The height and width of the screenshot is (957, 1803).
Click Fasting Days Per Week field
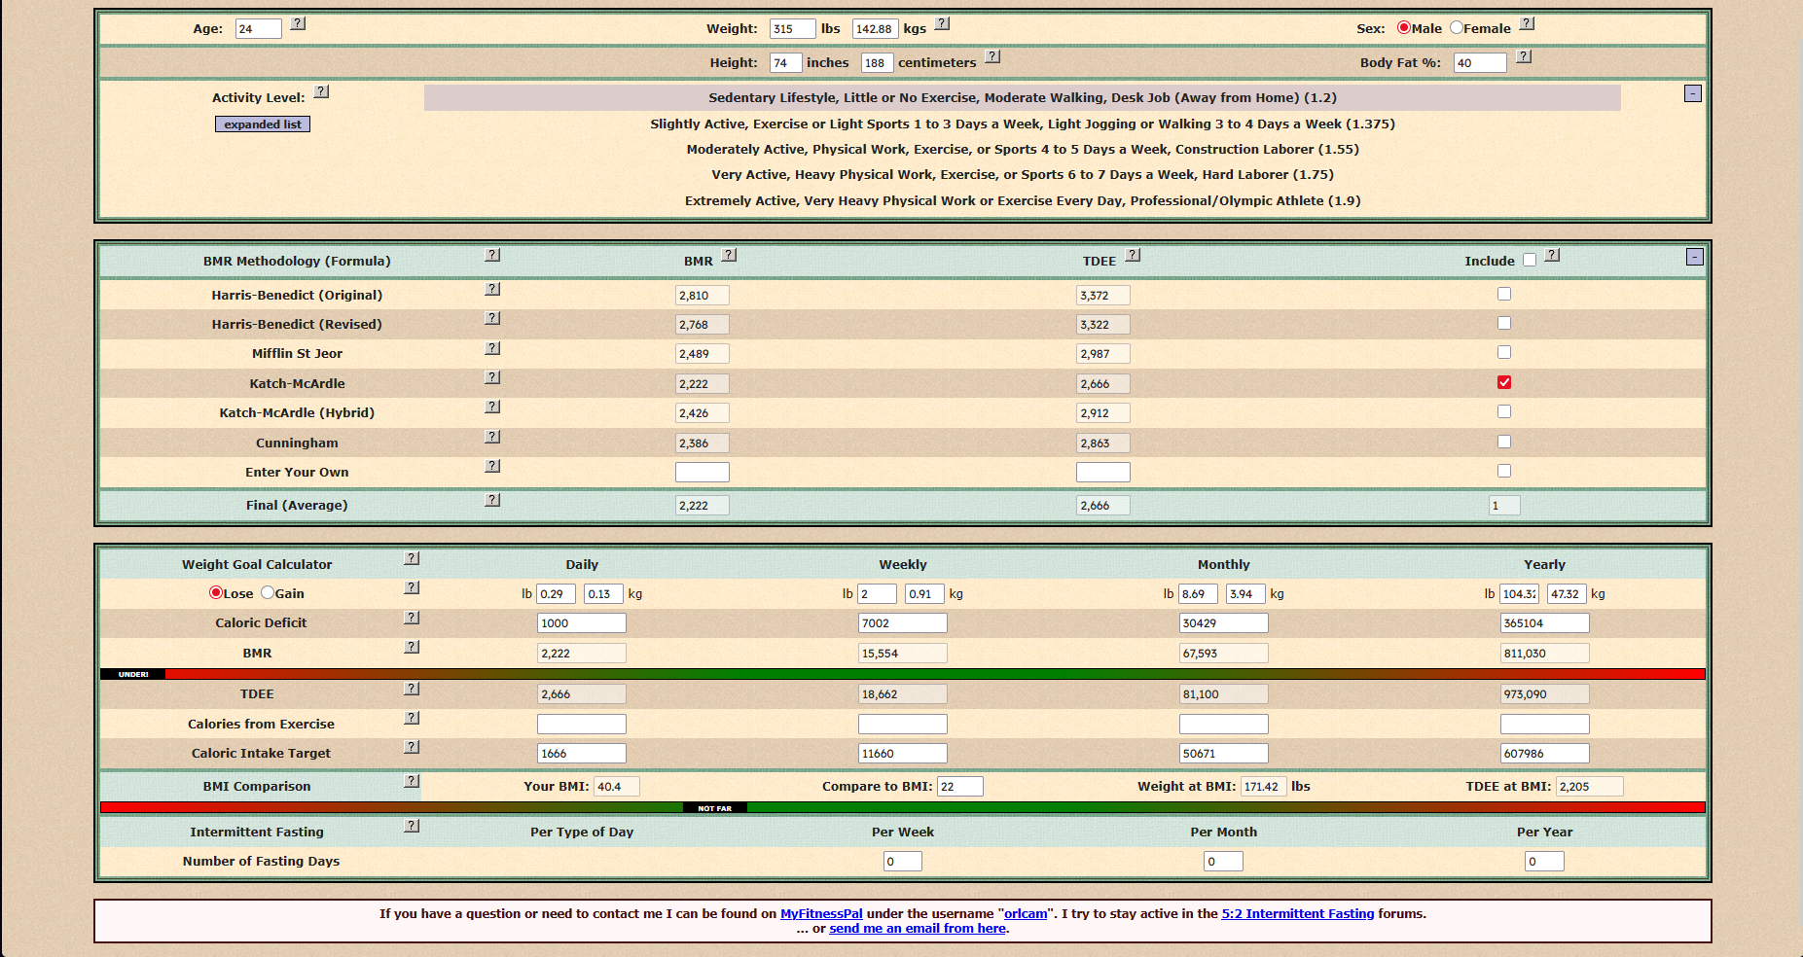pos(903,862)
